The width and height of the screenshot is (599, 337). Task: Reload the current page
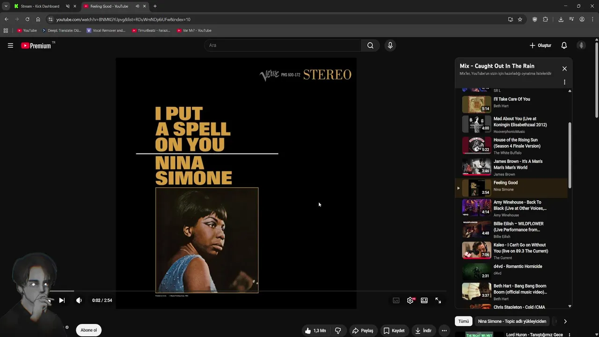tap(27, 19)
